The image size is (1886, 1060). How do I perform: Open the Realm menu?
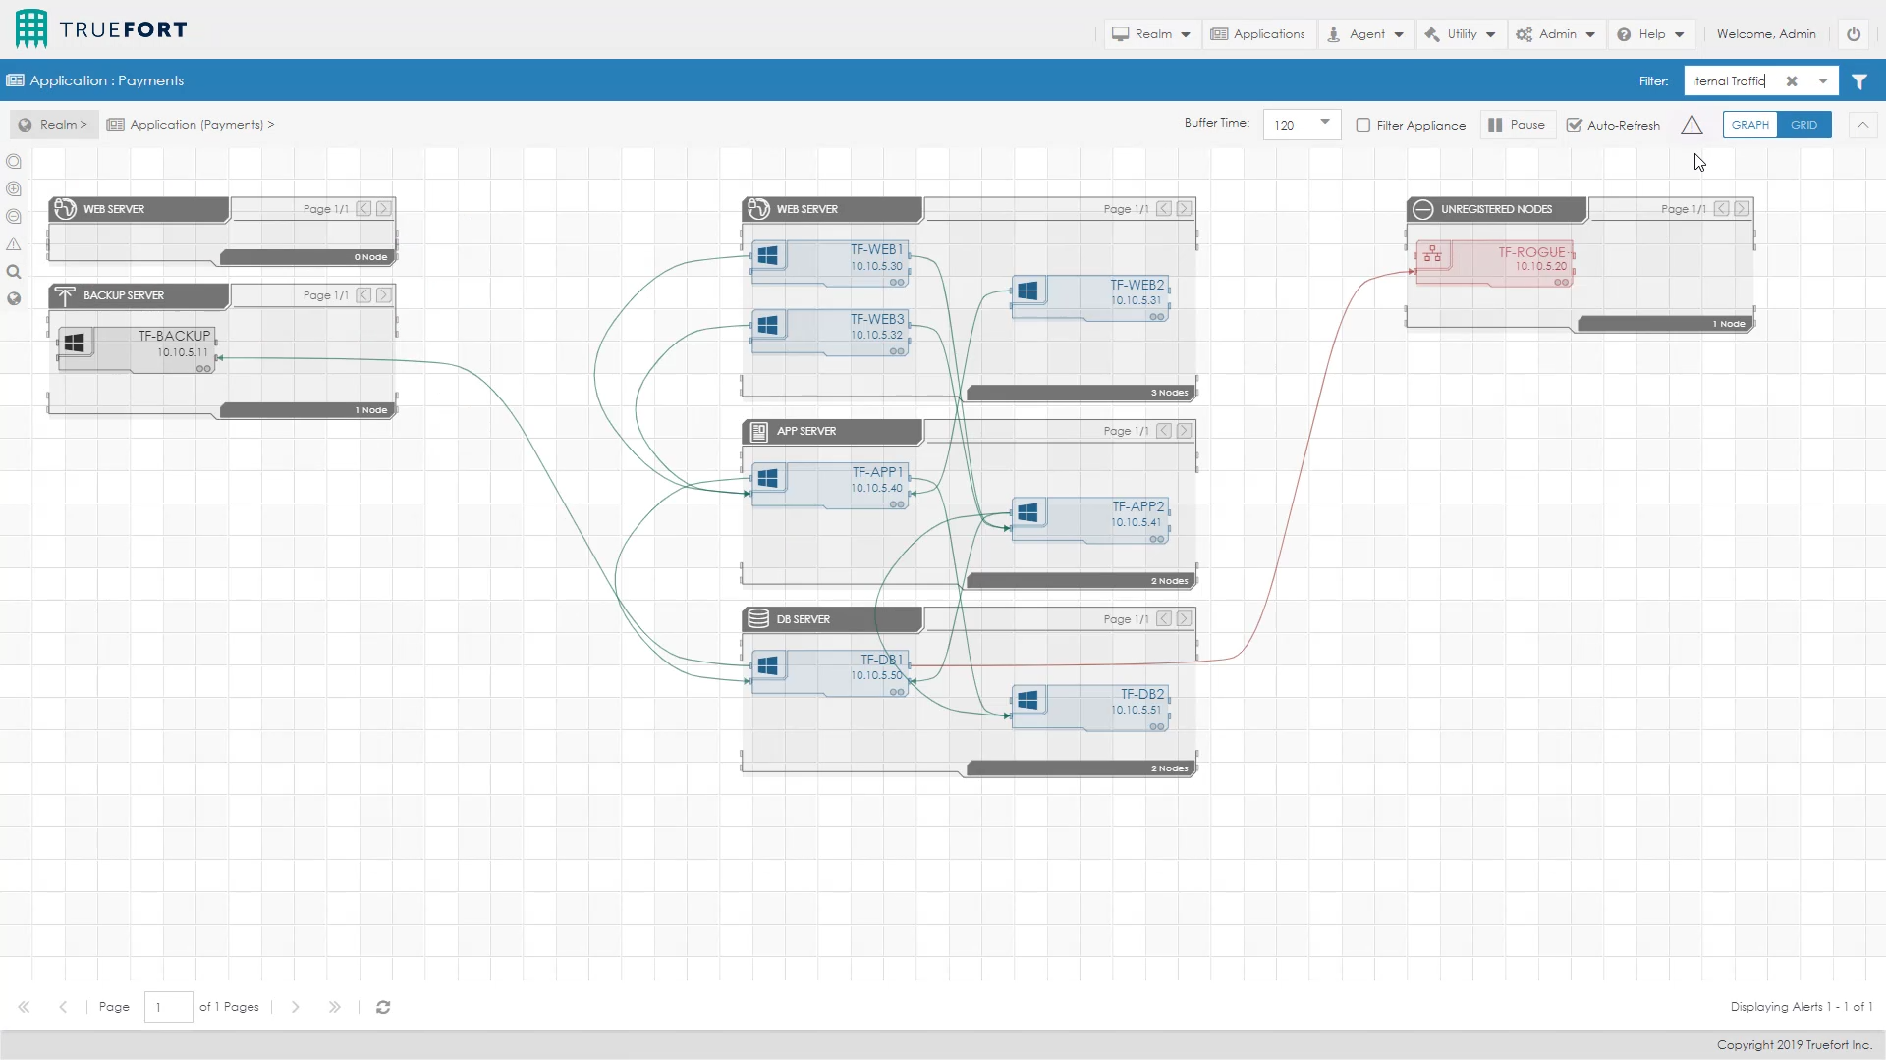click(1151, 34)
